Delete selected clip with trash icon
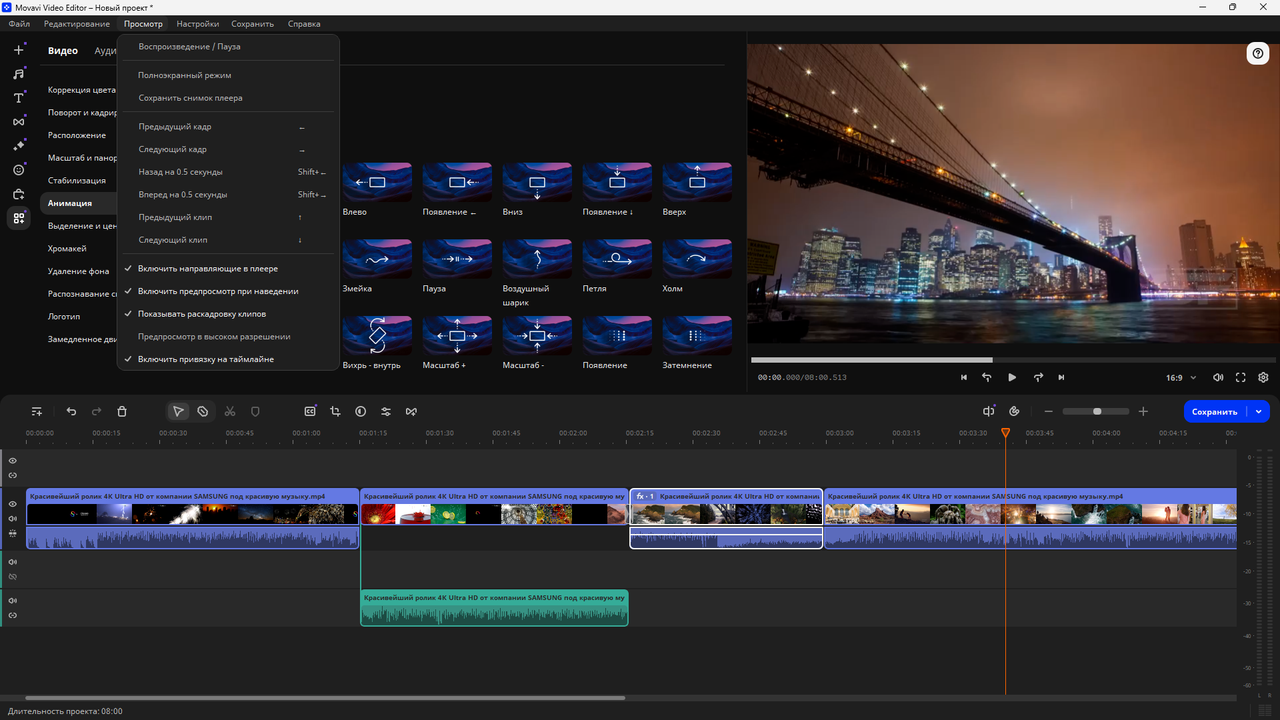Image resolution: width=1280 pixels, height=720 pixels. pyautogui.click(x=122, y=412)
